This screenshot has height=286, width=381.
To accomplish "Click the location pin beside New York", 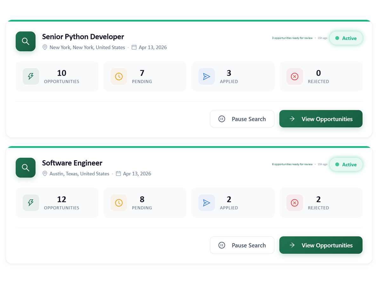I will [45, 47].
